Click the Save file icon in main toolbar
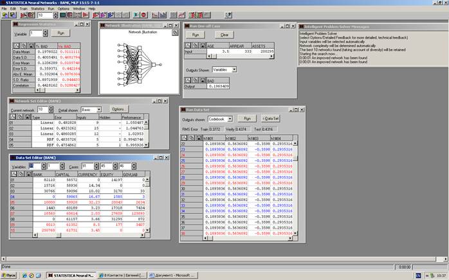This screenshot has width=449, height=280. [x=12, y=15]
